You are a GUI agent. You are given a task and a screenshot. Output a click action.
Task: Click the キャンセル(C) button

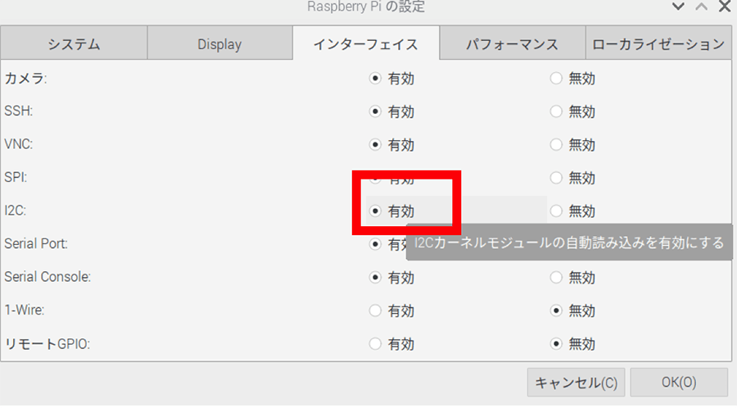tap(576, 383)
